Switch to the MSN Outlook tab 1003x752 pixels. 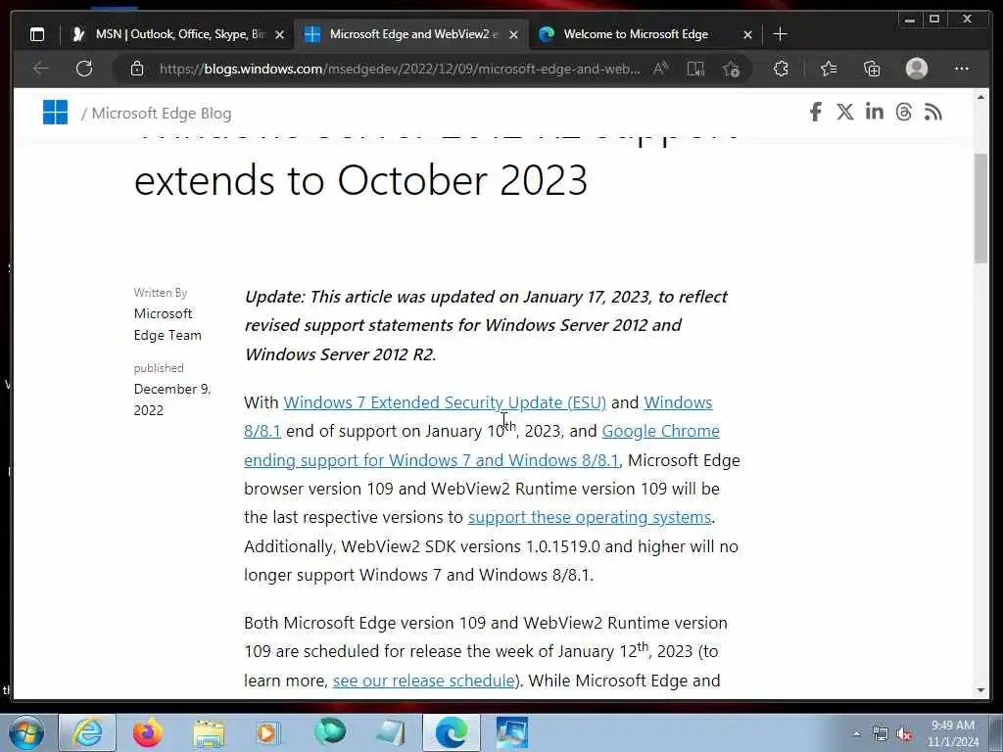click(178, 34)
